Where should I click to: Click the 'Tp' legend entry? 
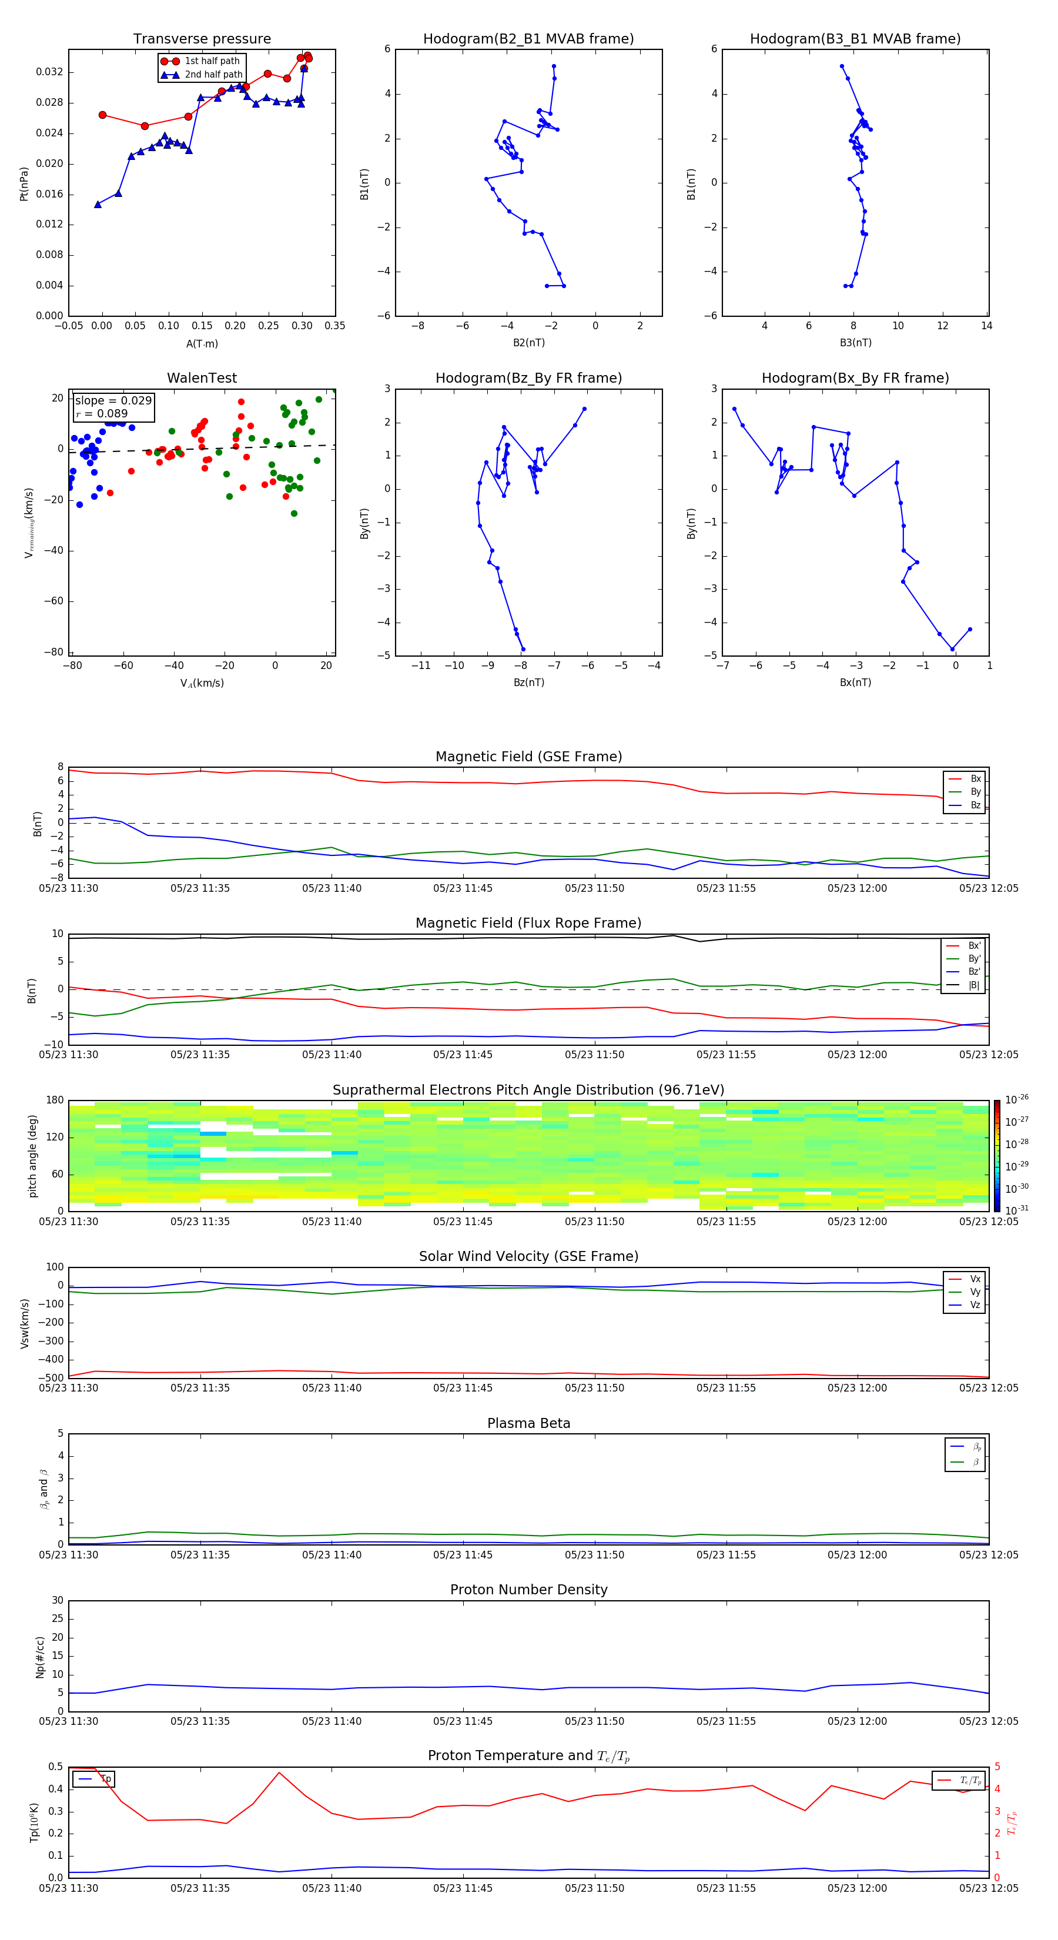click(95, 1779)
